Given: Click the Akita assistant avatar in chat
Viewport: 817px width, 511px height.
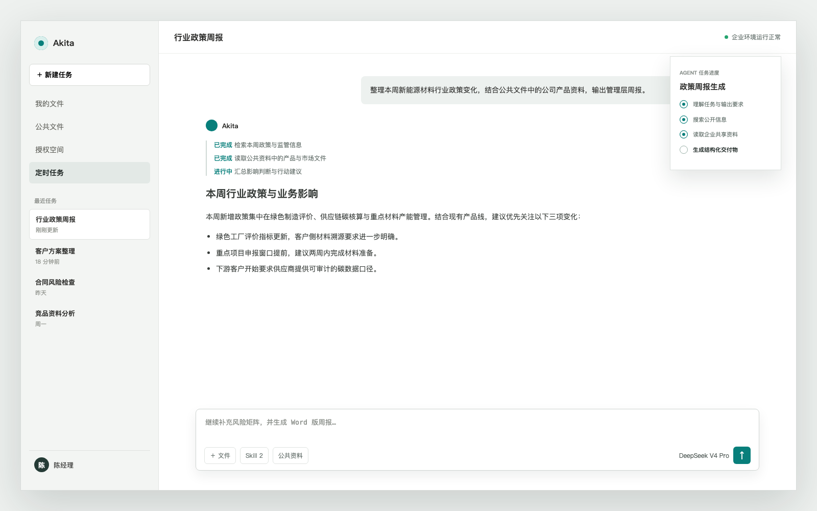Looking at the screenshot, I should 211,126.
